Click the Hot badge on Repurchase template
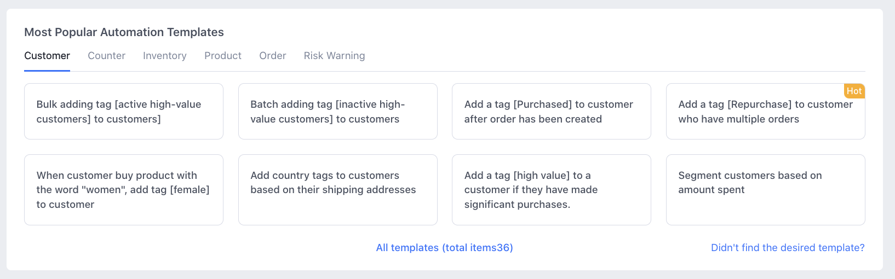The height and width of the screenshot is (279, 895). tap(854, 91)
